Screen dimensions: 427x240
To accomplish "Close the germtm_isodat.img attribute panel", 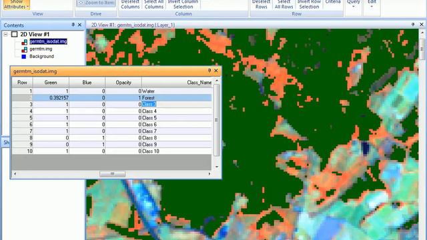I will pos(216,71).
